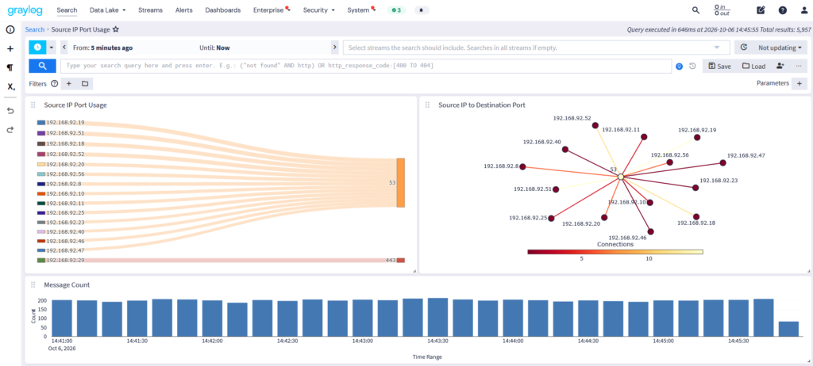This screenshot has height=366, width=813.
Task: Click the 192.168.92.29 green swatch
Action: (41, 260)
